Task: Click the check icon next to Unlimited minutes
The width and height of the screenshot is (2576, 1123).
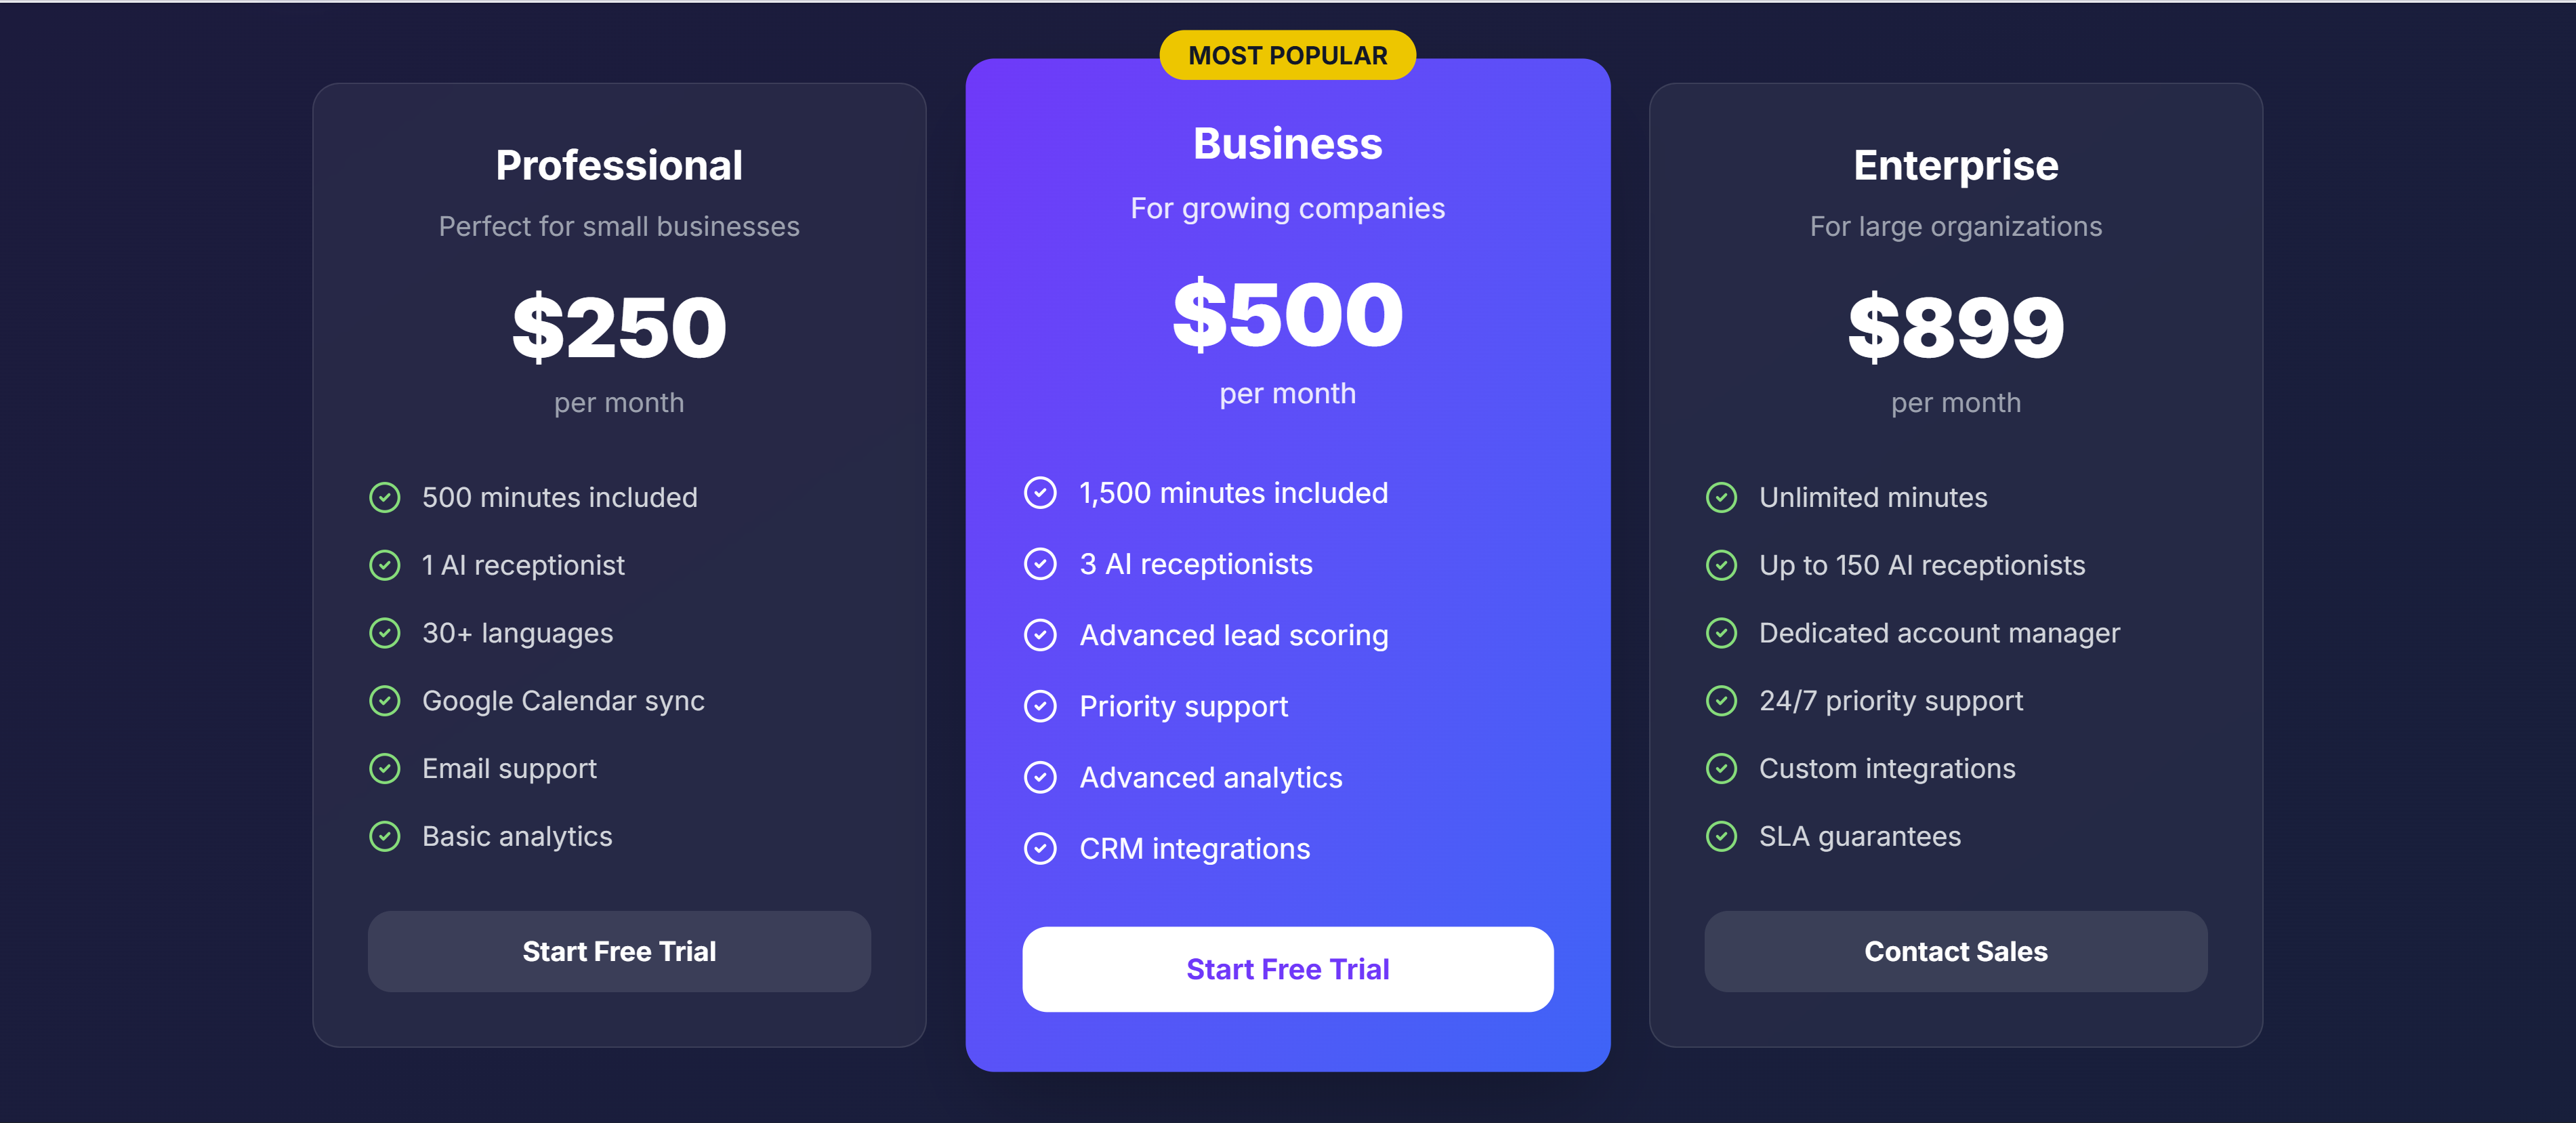Action: point(1722,497)
